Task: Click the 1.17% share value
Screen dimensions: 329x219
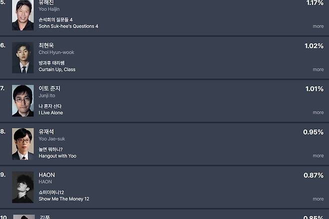Action: [x=314, y=3]
